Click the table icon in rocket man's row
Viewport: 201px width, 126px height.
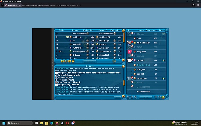(x=163, y=78)
